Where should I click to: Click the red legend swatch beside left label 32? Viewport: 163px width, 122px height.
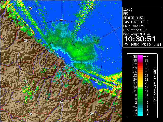[x=140, y=64]
